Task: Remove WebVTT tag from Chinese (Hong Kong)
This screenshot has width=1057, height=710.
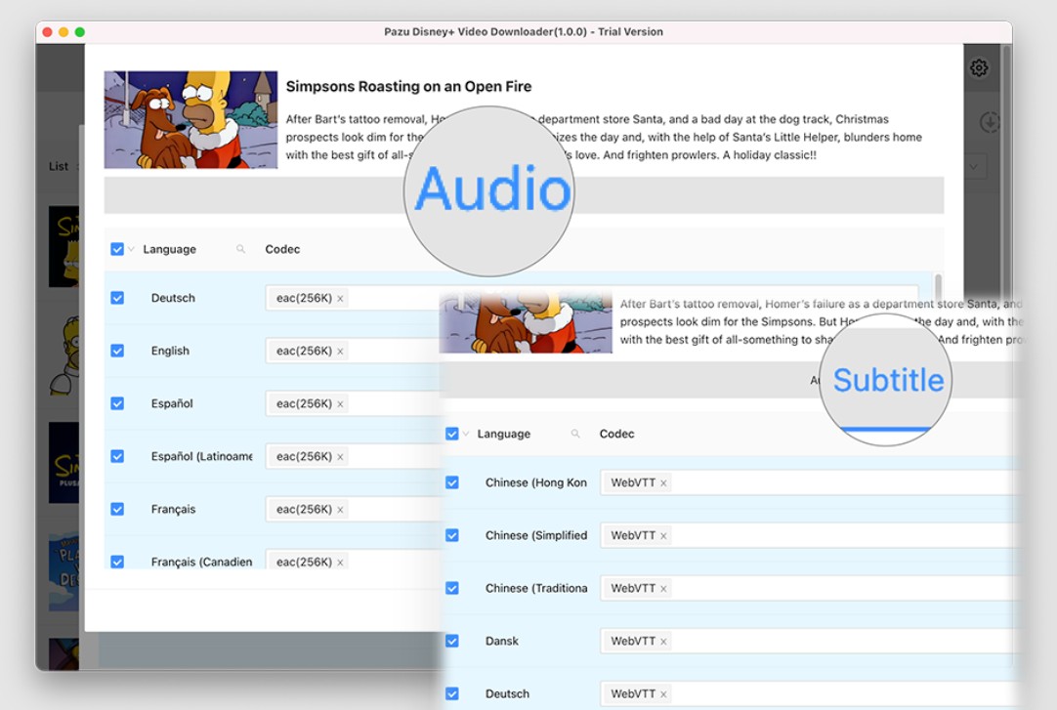Action: coord(663,483)
